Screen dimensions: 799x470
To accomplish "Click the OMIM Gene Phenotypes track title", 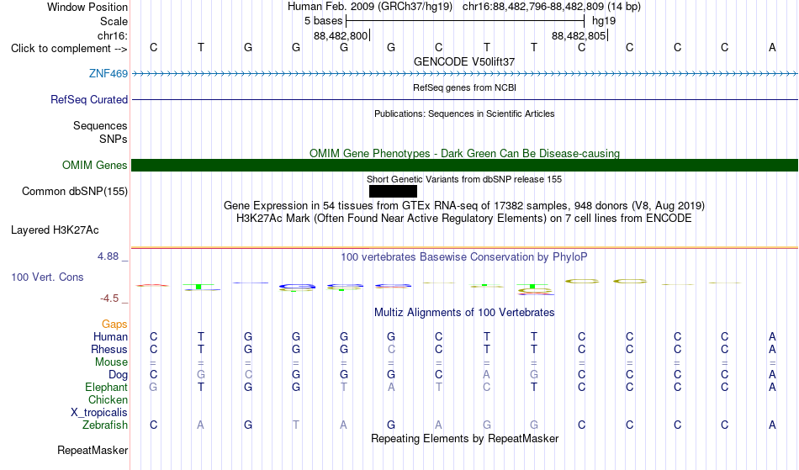I will click(x=464, y=153).
